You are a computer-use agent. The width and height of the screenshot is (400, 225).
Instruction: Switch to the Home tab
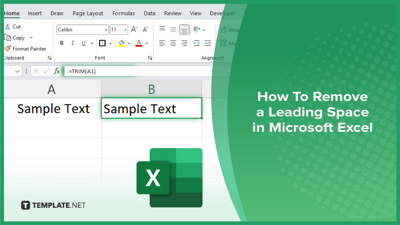tap(12, 13)
